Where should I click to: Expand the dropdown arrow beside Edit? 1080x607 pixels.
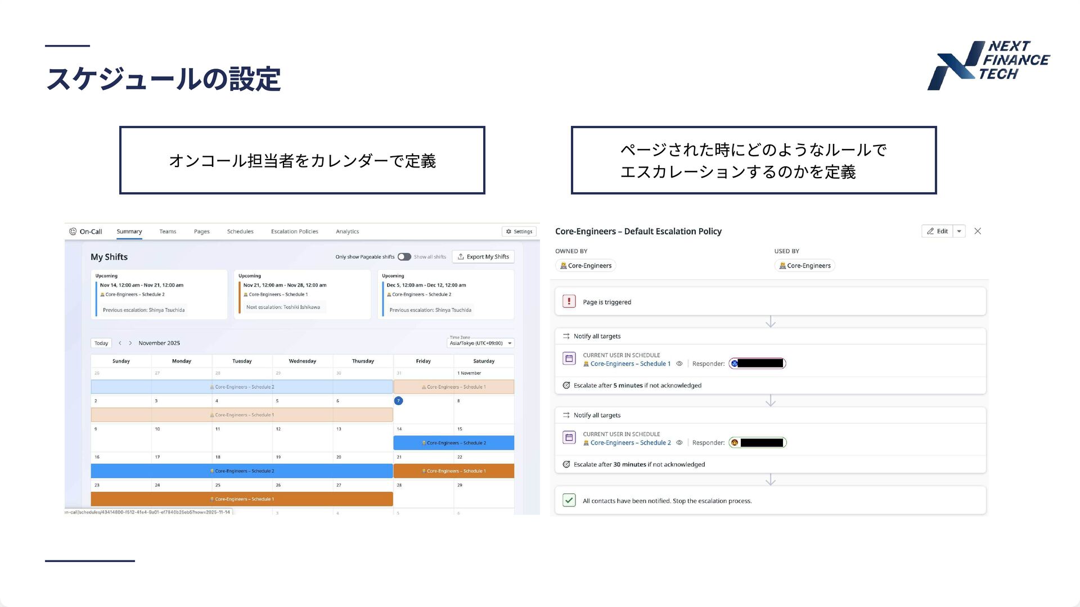[959, 231]
